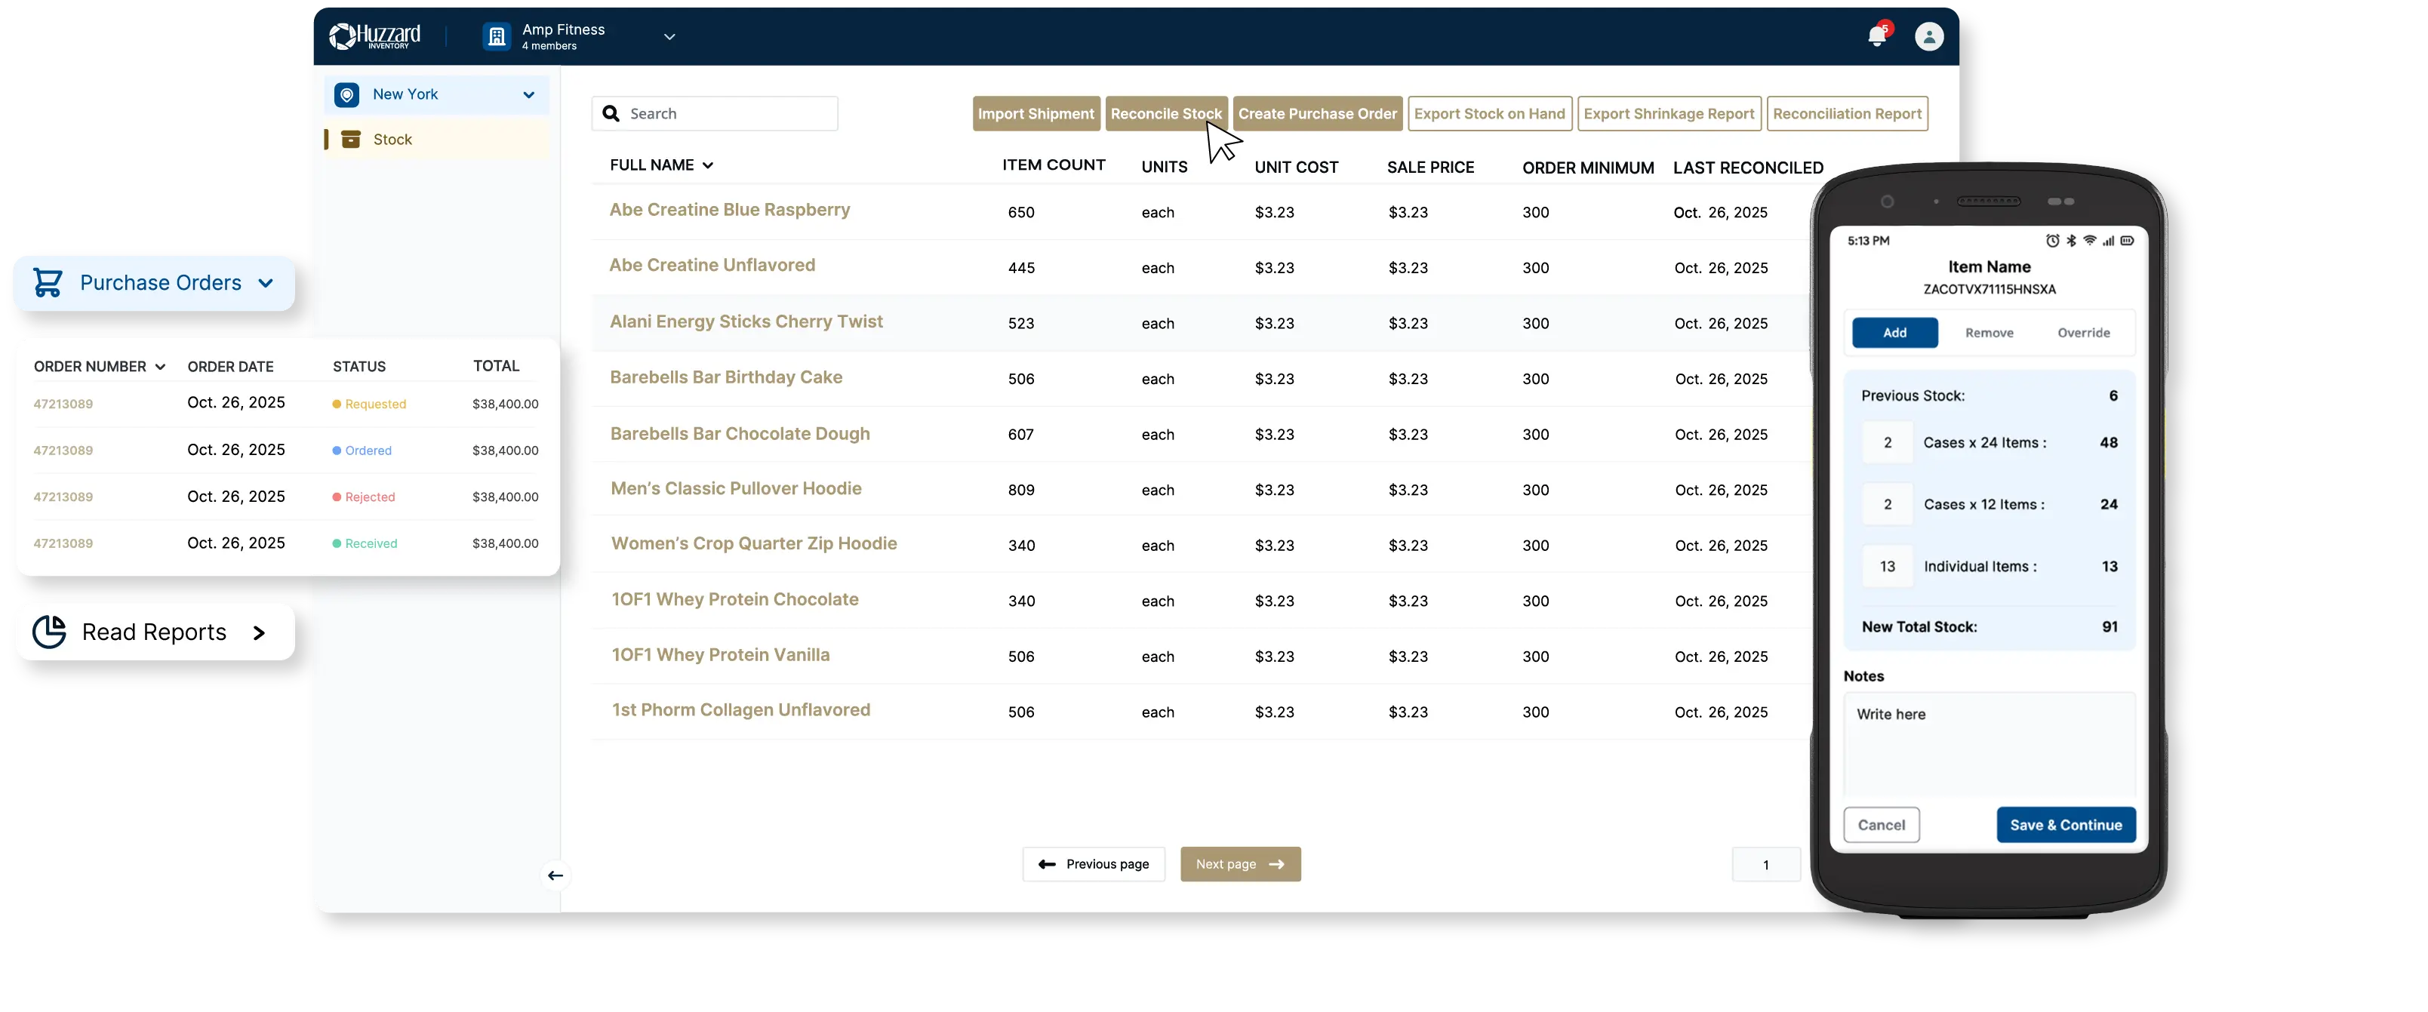Screen dimensions: 2428x1012
Task: Click the Rejected status label
Action: [x=370, y=497]
